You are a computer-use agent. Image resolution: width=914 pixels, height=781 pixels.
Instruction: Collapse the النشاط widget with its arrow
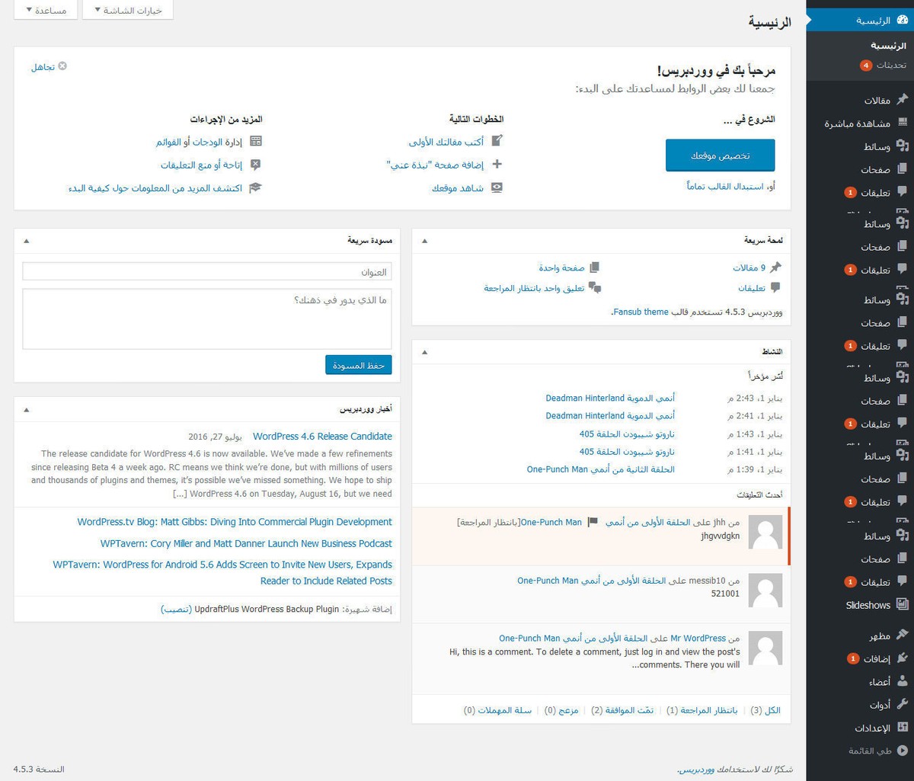click(x=425, y=351)
